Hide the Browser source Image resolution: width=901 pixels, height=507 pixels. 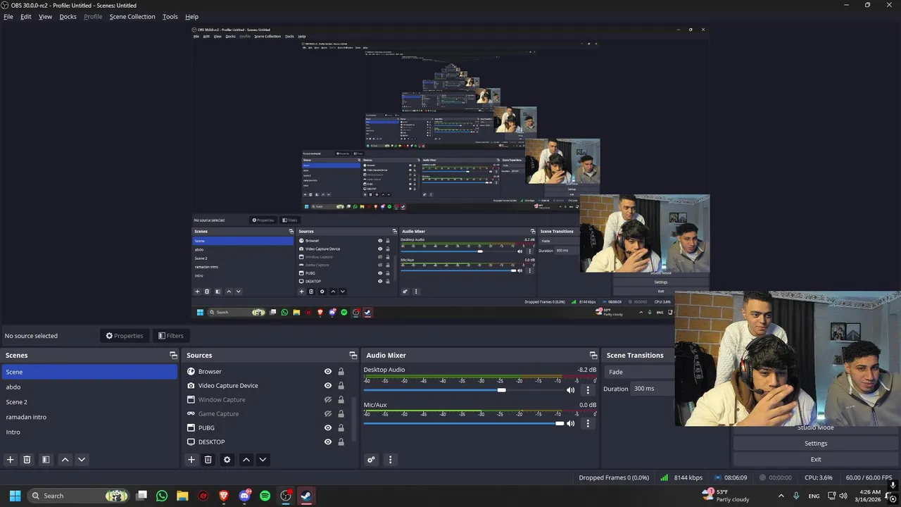click(x=328, y=372)
